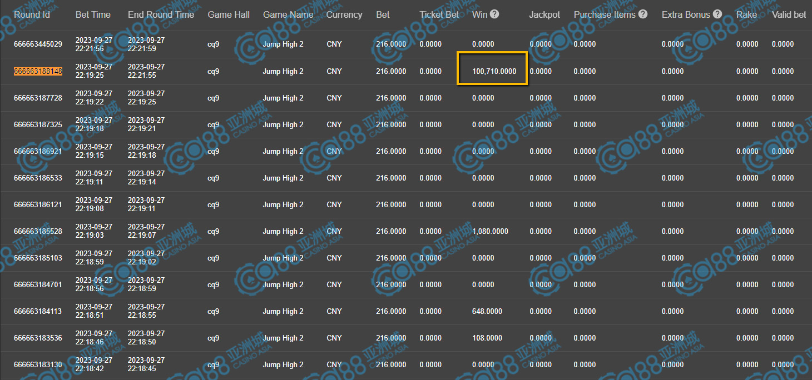Select Bet 216.0000 in row 666663184701
Viewport: 812px width, 380px height.
click(391, 284)
